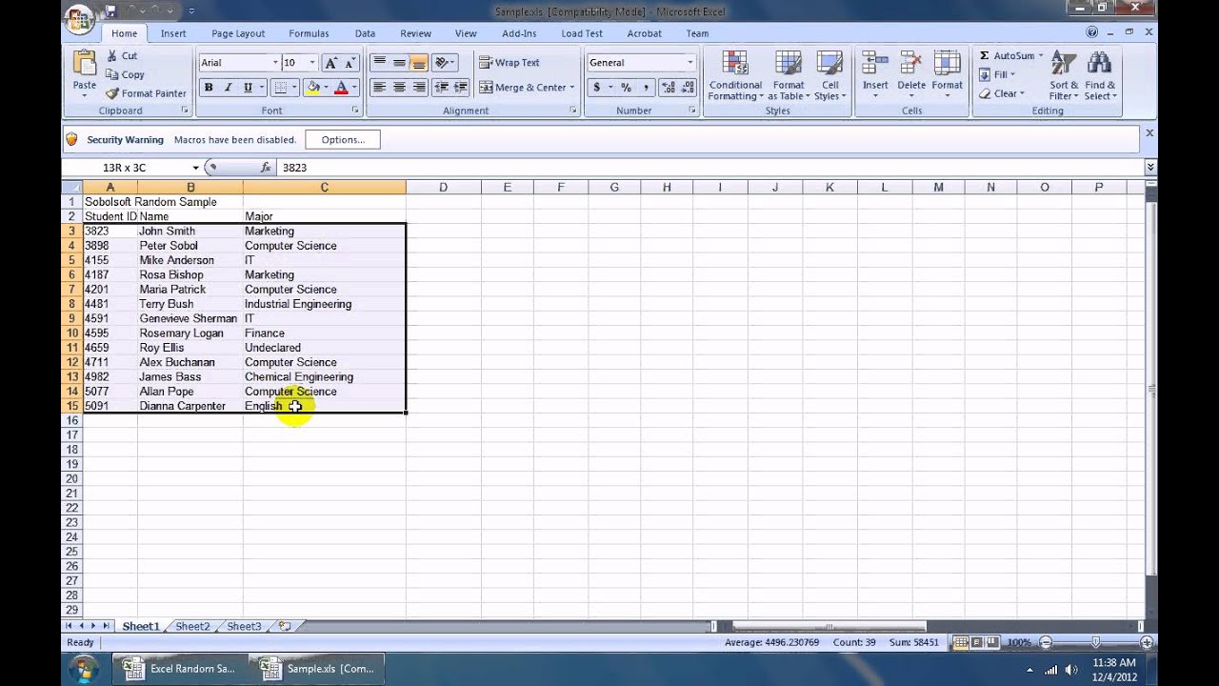Click the Increase Decimal icon

[667, 88]
